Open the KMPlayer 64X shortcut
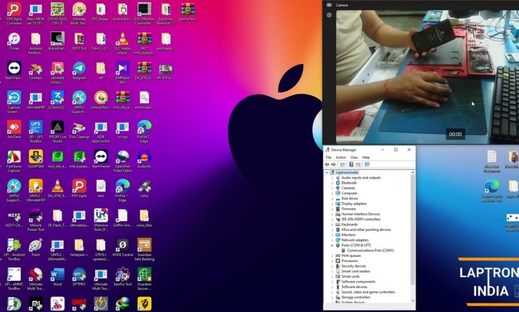Viewport: 519px width, 312px height. (122, 72)
